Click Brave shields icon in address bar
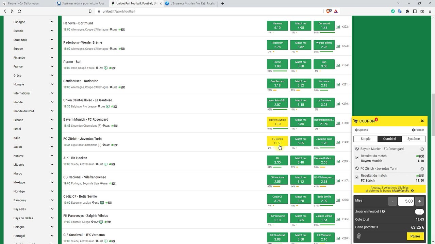The height and width of the screenshot is (244, 435). pos(328,11)
